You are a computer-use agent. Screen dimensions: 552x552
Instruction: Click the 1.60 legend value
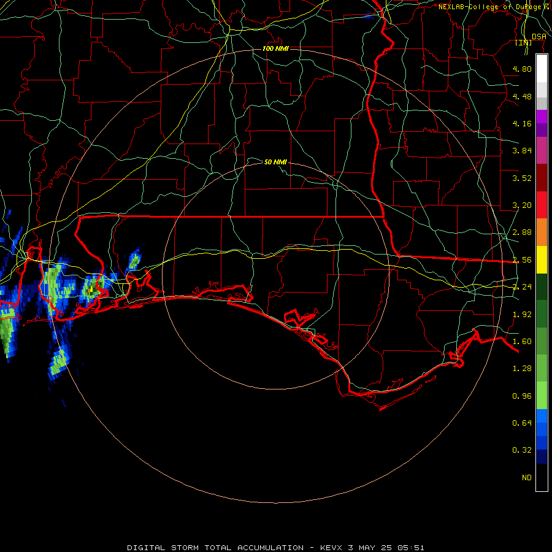click(x=522, y=342)
